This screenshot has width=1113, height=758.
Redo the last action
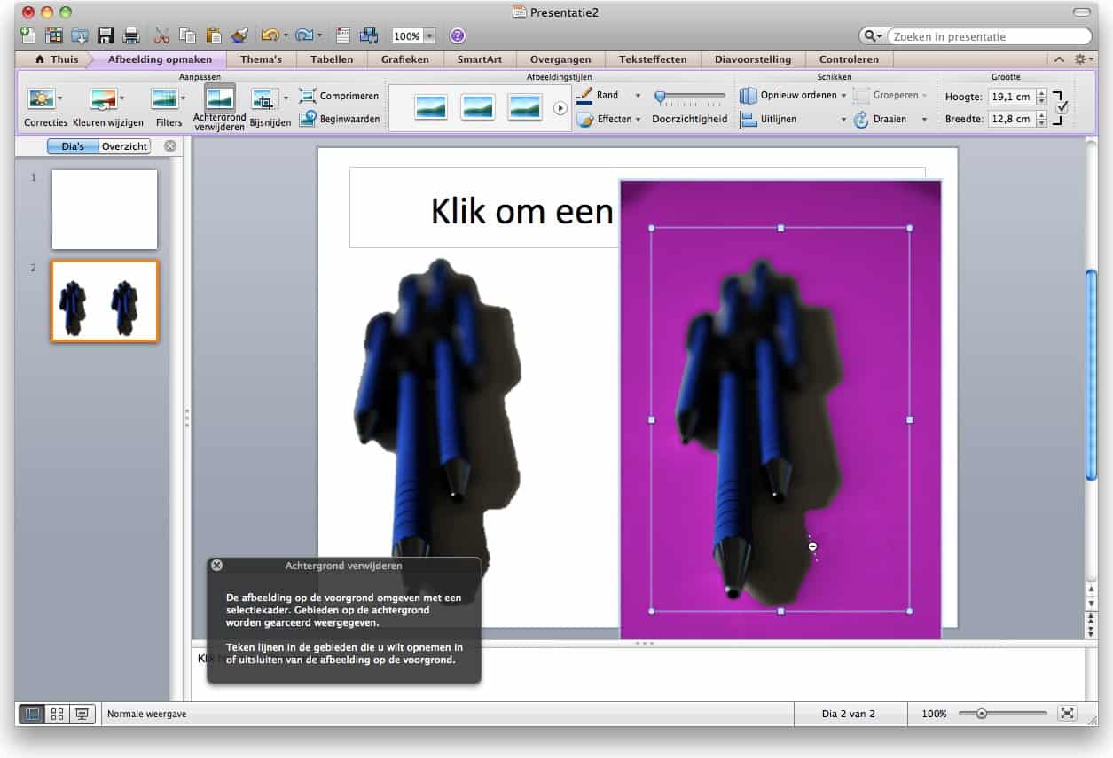[304, 35]
